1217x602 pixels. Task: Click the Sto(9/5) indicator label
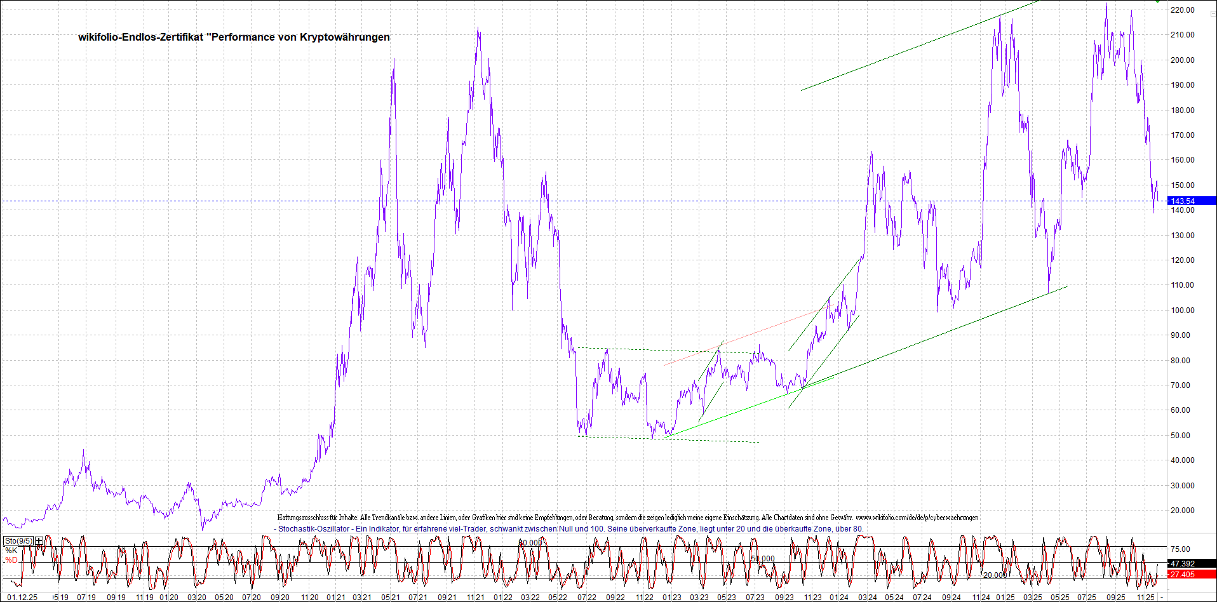point(18,541)
